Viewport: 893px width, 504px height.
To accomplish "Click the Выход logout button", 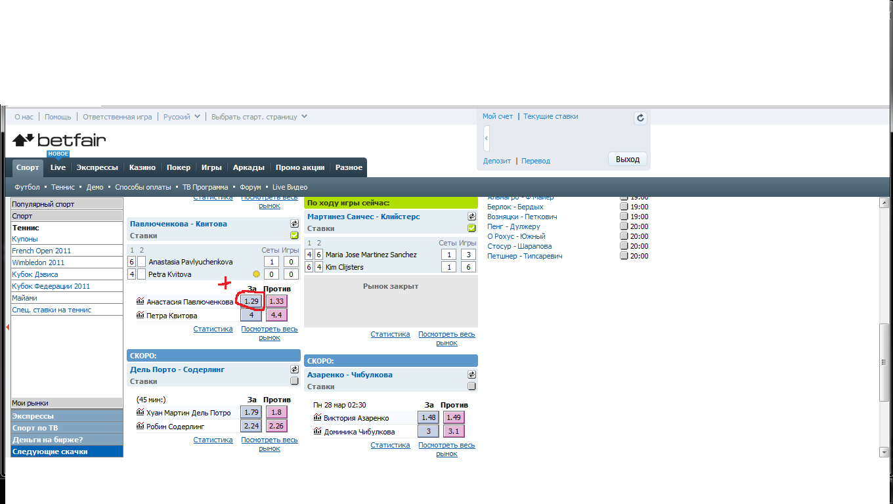I will click(x=628, y=159).
